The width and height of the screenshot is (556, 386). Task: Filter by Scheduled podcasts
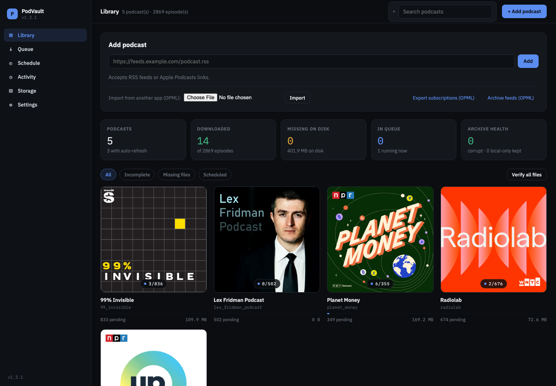pos(215,174)
